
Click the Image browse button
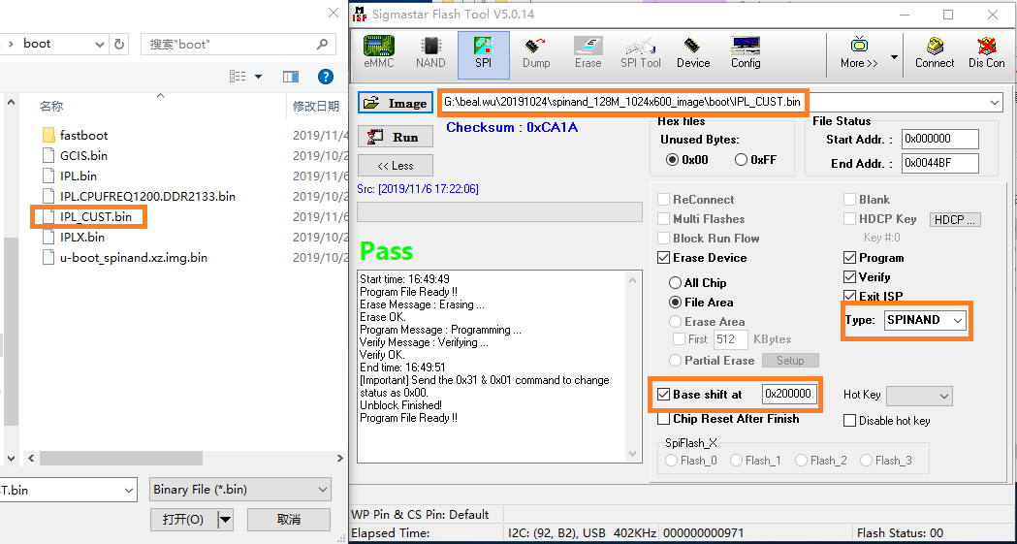click(396, 103)
